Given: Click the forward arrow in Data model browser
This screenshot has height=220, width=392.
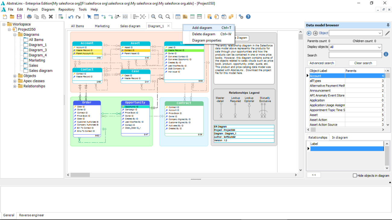Looking at the screenshot, I should [315, 33].
